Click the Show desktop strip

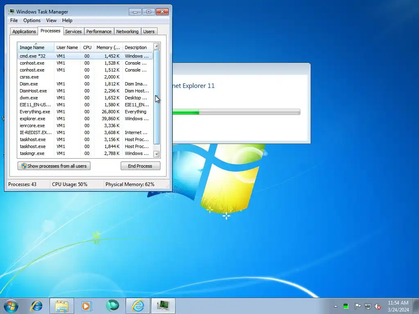click(417, 306)
